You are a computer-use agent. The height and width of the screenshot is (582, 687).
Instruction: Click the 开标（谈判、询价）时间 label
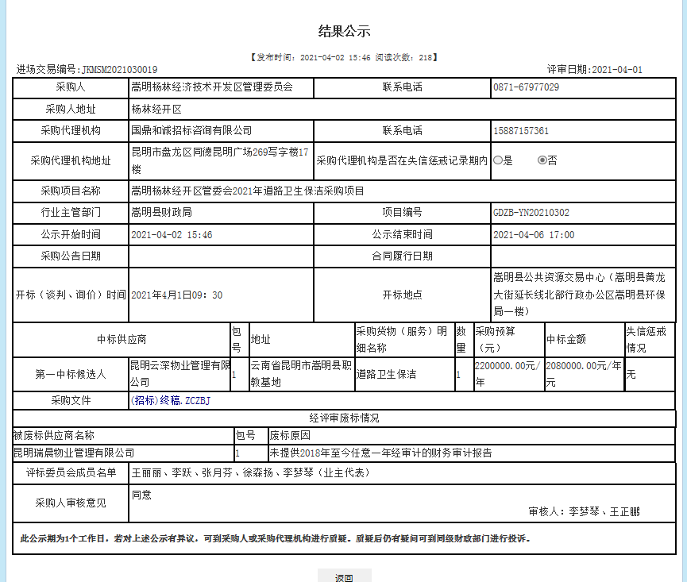[71, 295]
